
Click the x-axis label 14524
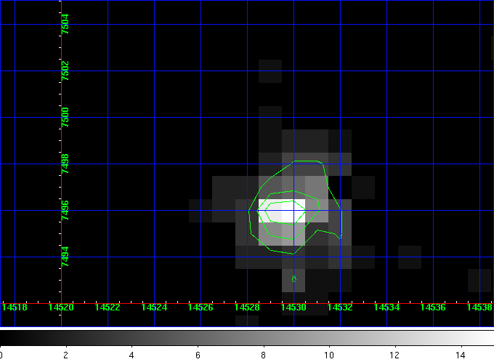coord(154,307)
